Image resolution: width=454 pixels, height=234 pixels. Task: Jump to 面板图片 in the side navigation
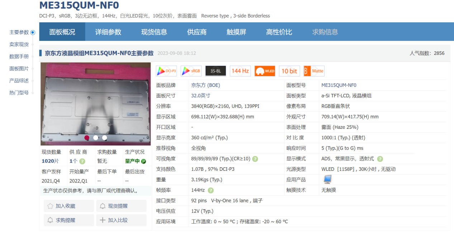pyautogui.click(x=19, y=69)
